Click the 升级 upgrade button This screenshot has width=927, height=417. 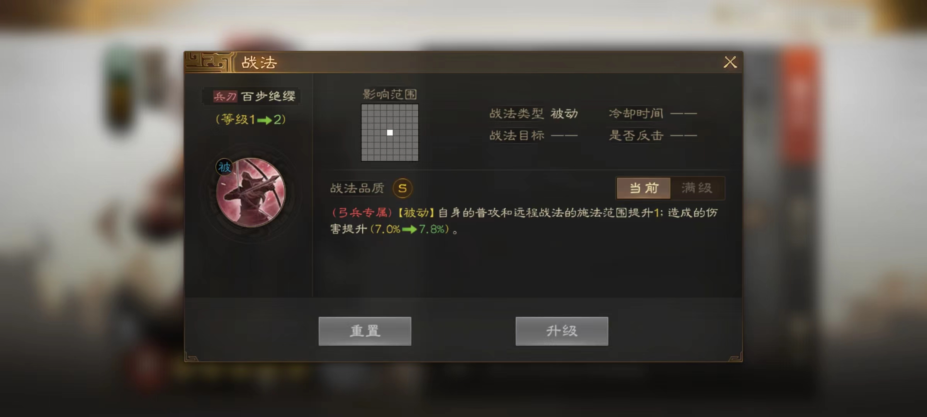(x=562, y=331)
